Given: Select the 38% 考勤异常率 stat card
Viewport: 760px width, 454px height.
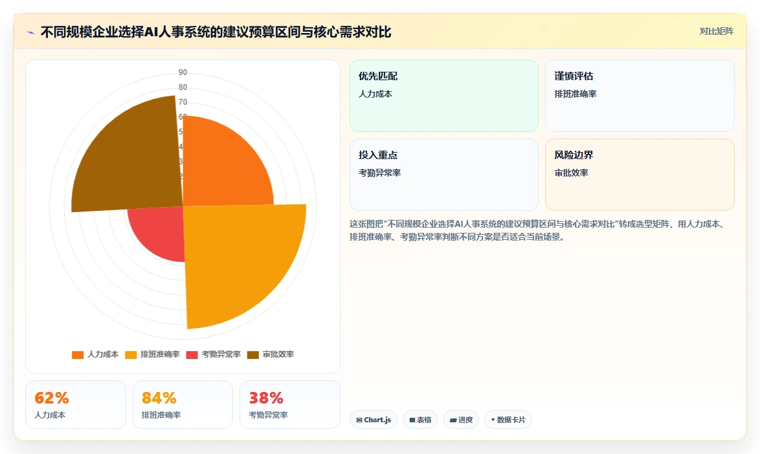Looking at the screenshot, I should pos(290,405).
